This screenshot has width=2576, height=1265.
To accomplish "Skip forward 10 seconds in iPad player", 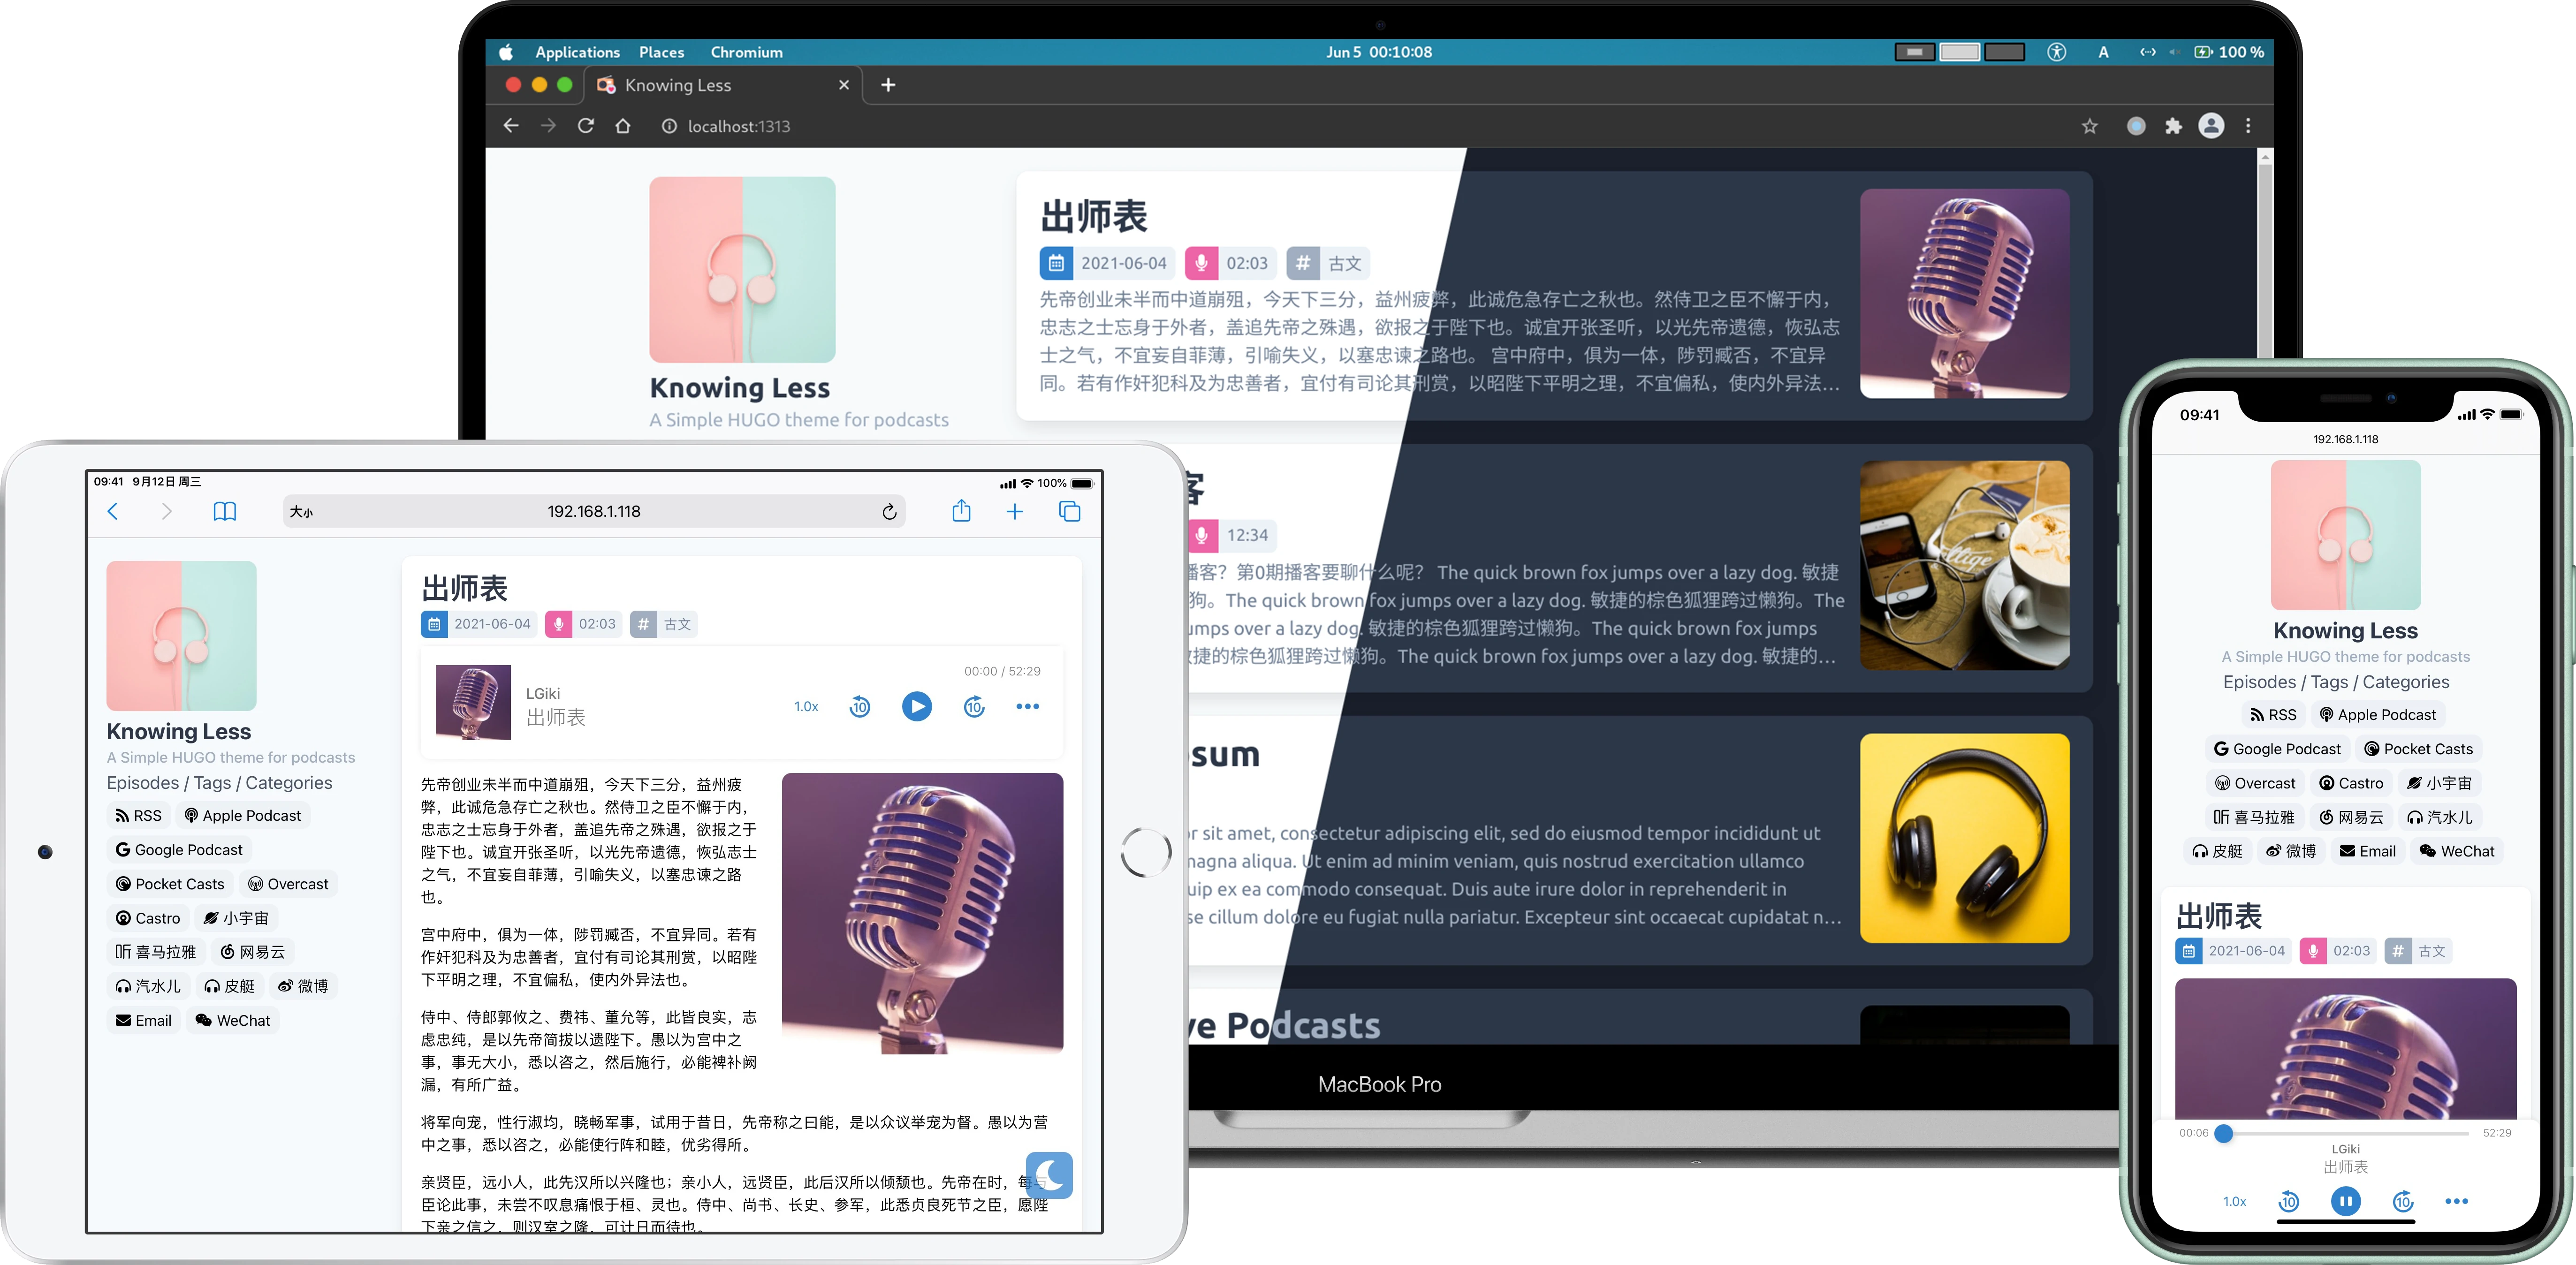I will tap(974, 707).
